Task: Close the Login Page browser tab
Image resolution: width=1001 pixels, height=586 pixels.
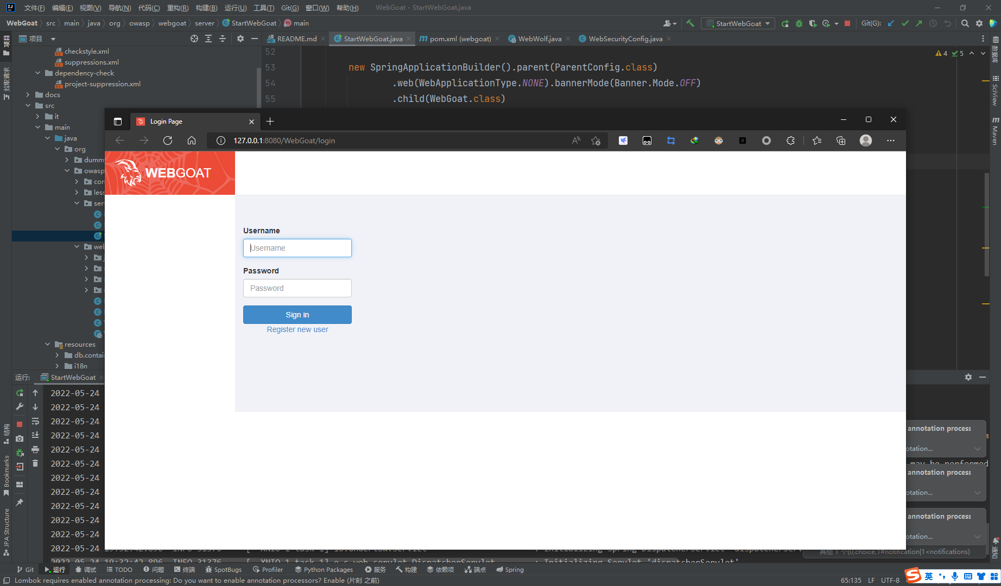Action: click(251, 122)
